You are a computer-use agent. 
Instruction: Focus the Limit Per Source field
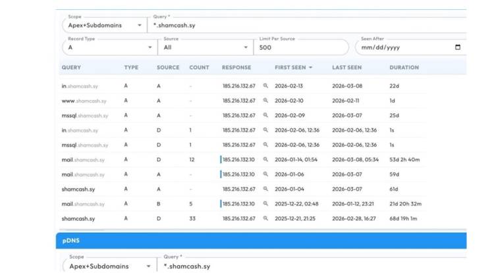coord(301,47)
